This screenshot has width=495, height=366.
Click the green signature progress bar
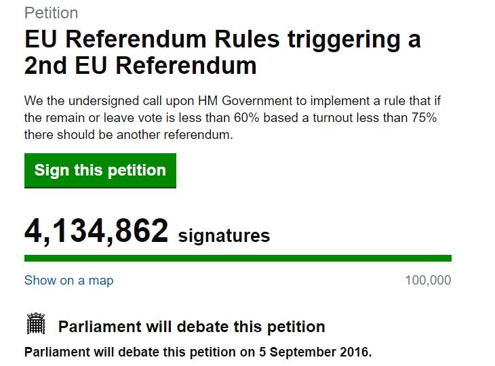tap(237, 258)
